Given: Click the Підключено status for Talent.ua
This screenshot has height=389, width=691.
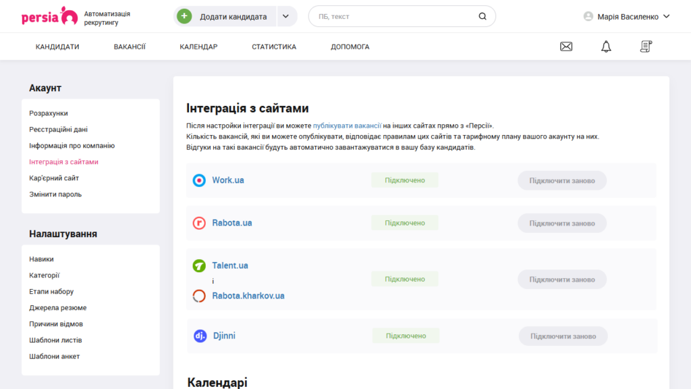Looking at the screenshot, I should coord(405,279).
